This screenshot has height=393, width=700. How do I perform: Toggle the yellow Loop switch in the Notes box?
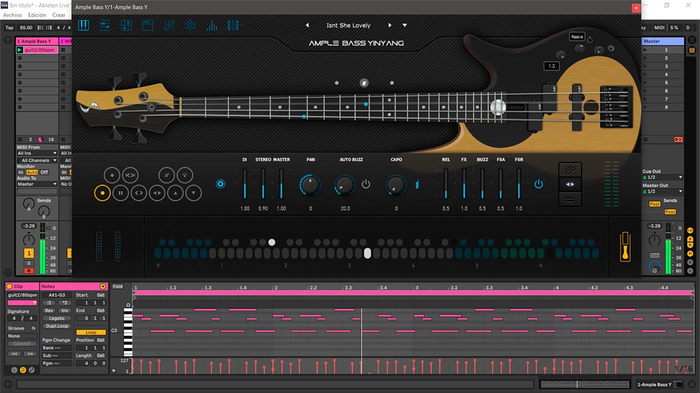click(x=91, y=332)
